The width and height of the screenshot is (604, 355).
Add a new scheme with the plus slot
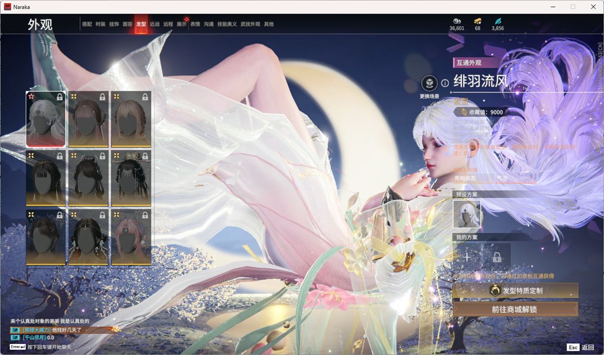(x=467, y=257)
